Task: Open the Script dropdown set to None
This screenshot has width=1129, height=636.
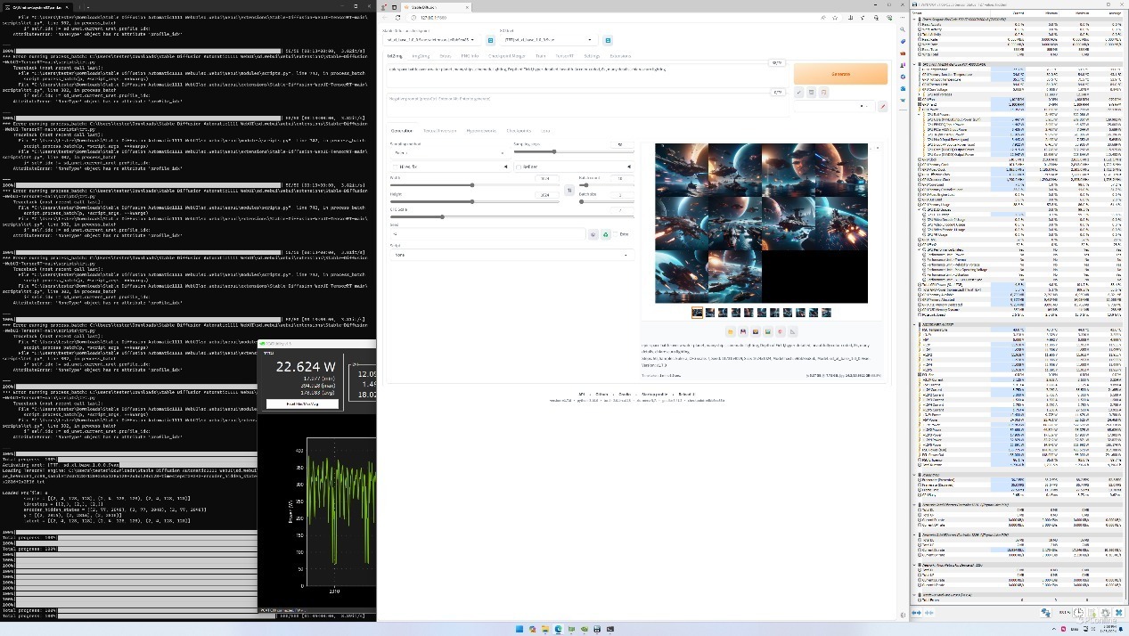Action: coord(511,255)
